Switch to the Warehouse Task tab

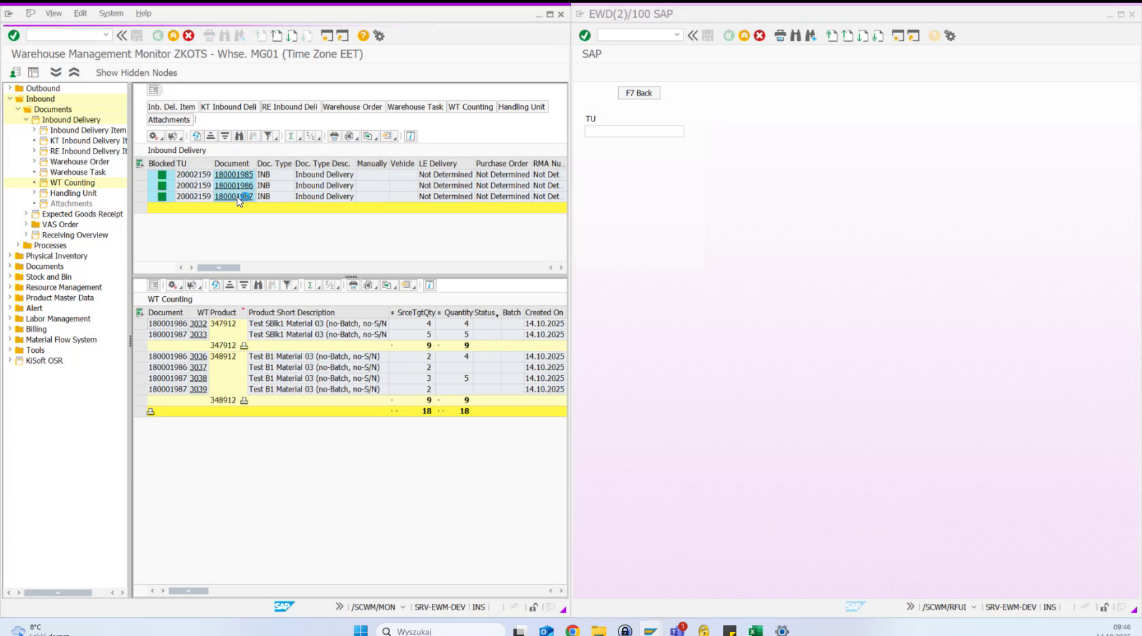pyautogui.click(x=415, y=106)
